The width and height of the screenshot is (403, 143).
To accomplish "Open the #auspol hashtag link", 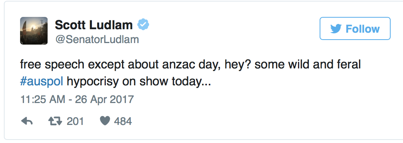I will tap(42, 82).
